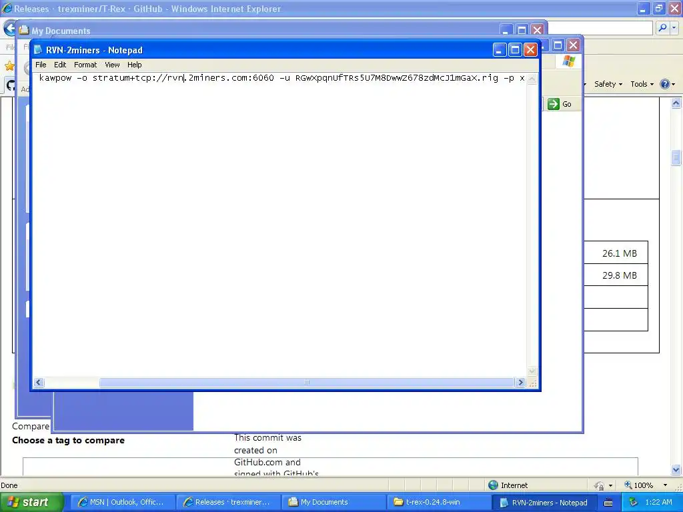This screenshot has width=683, height=512.
Task: Click the Internet Explorer search input box
Action: point(600,28)
